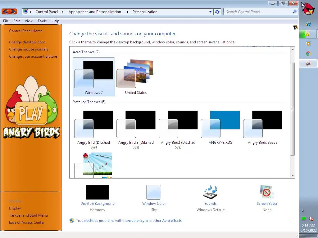The image size is (318, 238).
Task: Apply the Angry Bird (DiLshad Sys) theme
Action: pos(94,130)
